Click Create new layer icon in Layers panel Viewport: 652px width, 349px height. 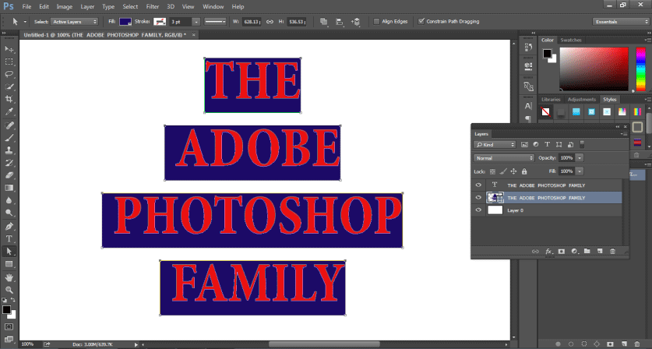pyautogui.click(x=600, y=252)
